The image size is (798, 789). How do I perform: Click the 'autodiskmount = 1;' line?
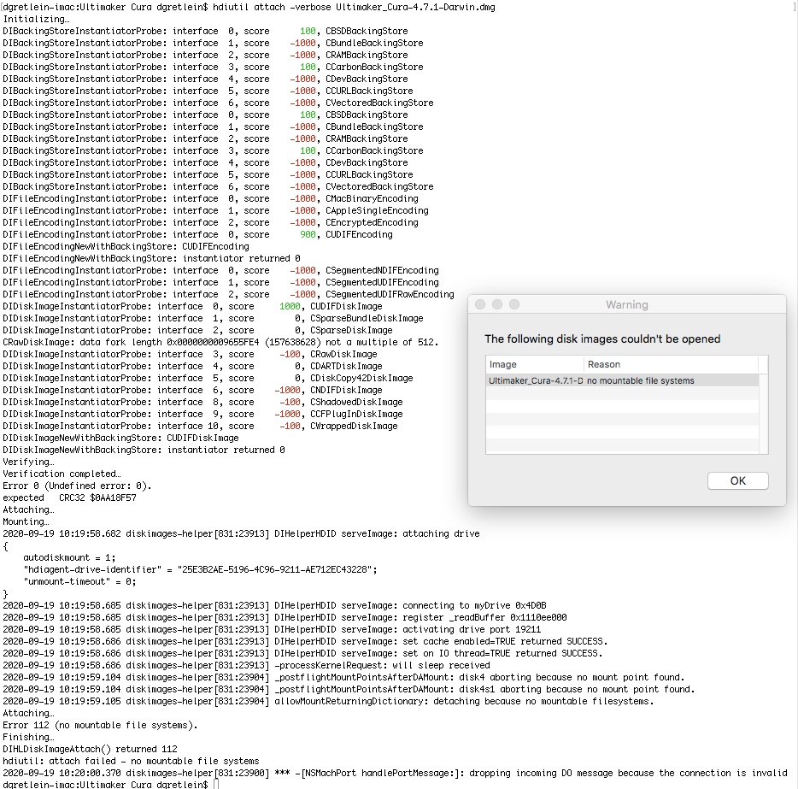pyautogui.click(x=69, y=557)
